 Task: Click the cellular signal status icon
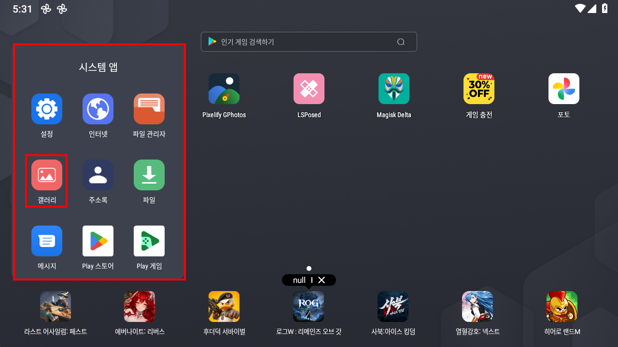[x=592, y=8]
